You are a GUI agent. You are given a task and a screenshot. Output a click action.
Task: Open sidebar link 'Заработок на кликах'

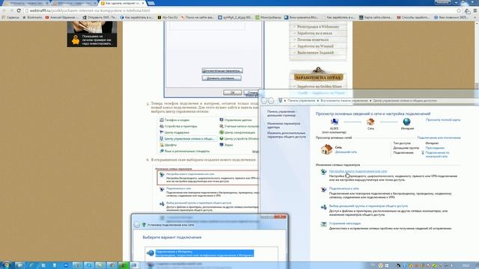tap(314, 33)
